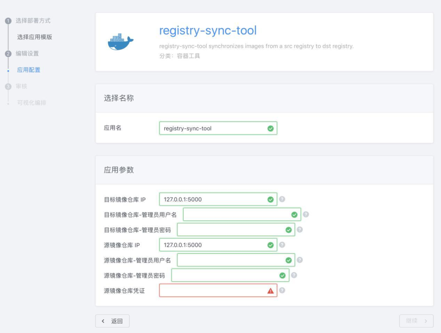This screenshot has width=441, height=333.
Task: Click the empty 源镜像仓库凭证 input field
Action: (x=212, y=291)
